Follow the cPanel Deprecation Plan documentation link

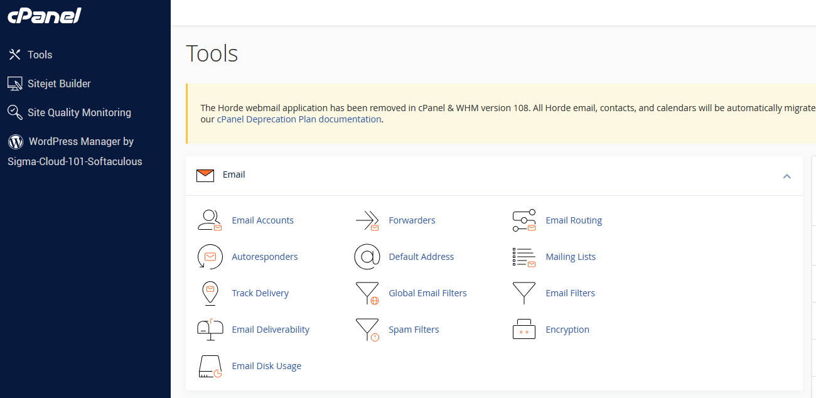(299, 119)
